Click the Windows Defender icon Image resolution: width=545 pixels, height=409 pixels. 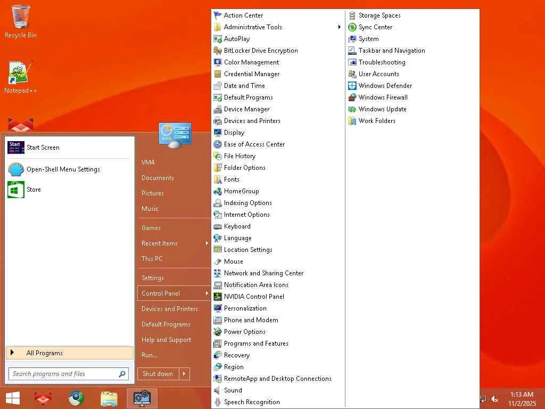[352, 86]
